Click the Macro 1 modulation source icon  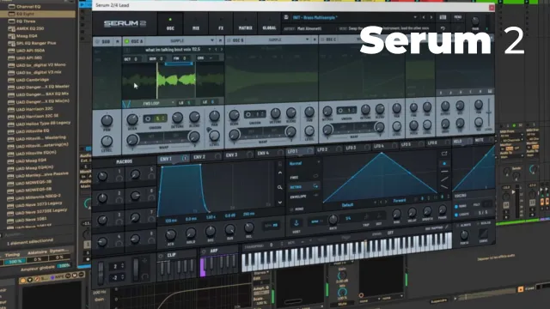point(119,179)
